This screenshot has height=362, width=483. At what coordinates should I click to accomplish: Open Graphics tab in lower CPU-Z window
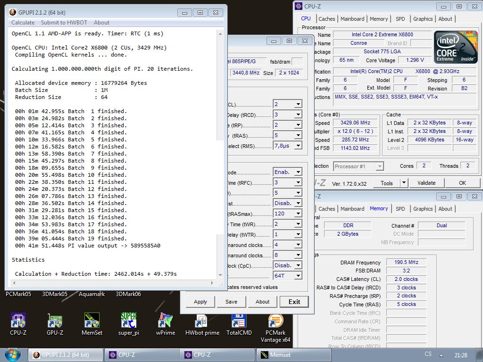[x=423, y=209]
